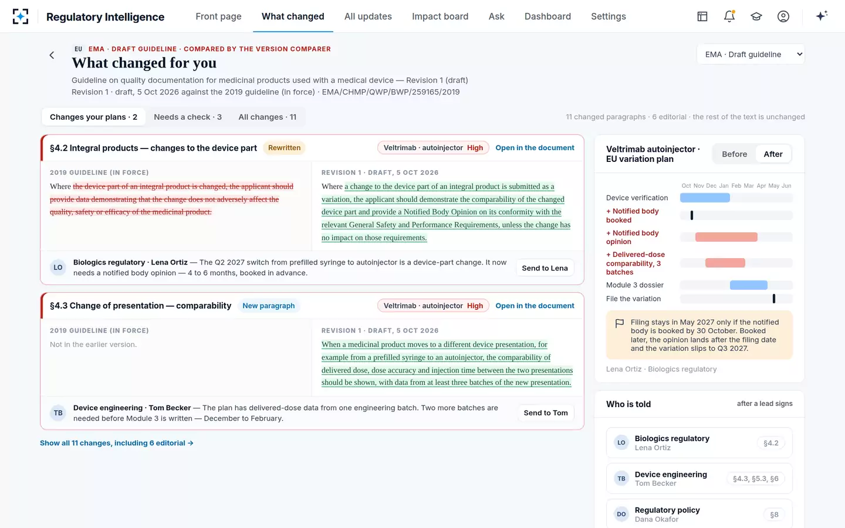Open the Impact board nav item
This screenshot has height=528, width=845.
click(x=440, y=16)
